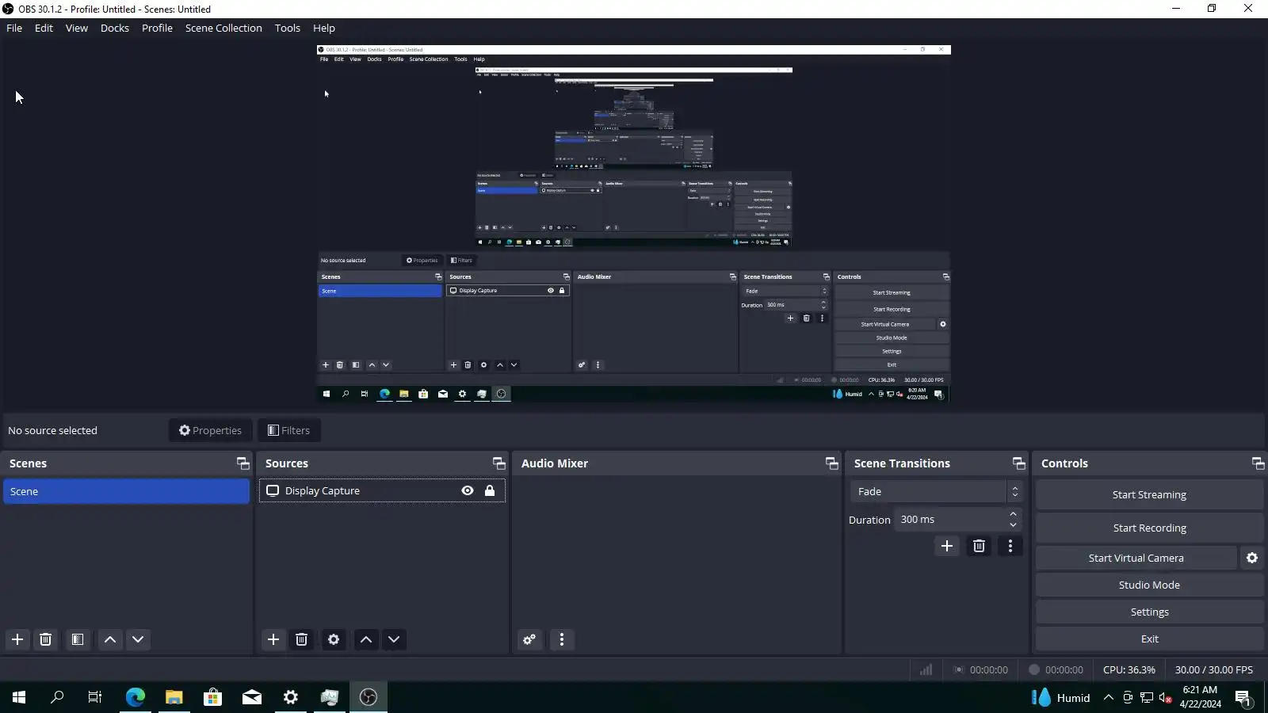Toggle Display Capture lock
The image size is (1268, 713).
coord(490,490)
